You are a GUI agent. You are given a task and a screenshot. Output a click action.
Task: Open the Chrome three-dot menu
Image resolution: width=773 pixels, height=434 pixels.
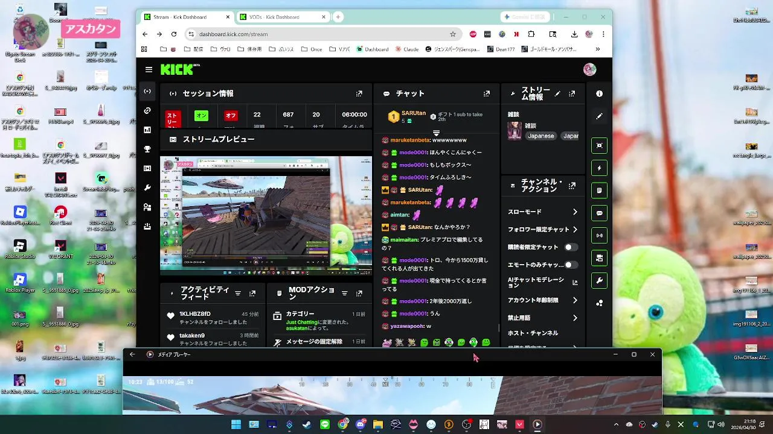click(603, 34)
